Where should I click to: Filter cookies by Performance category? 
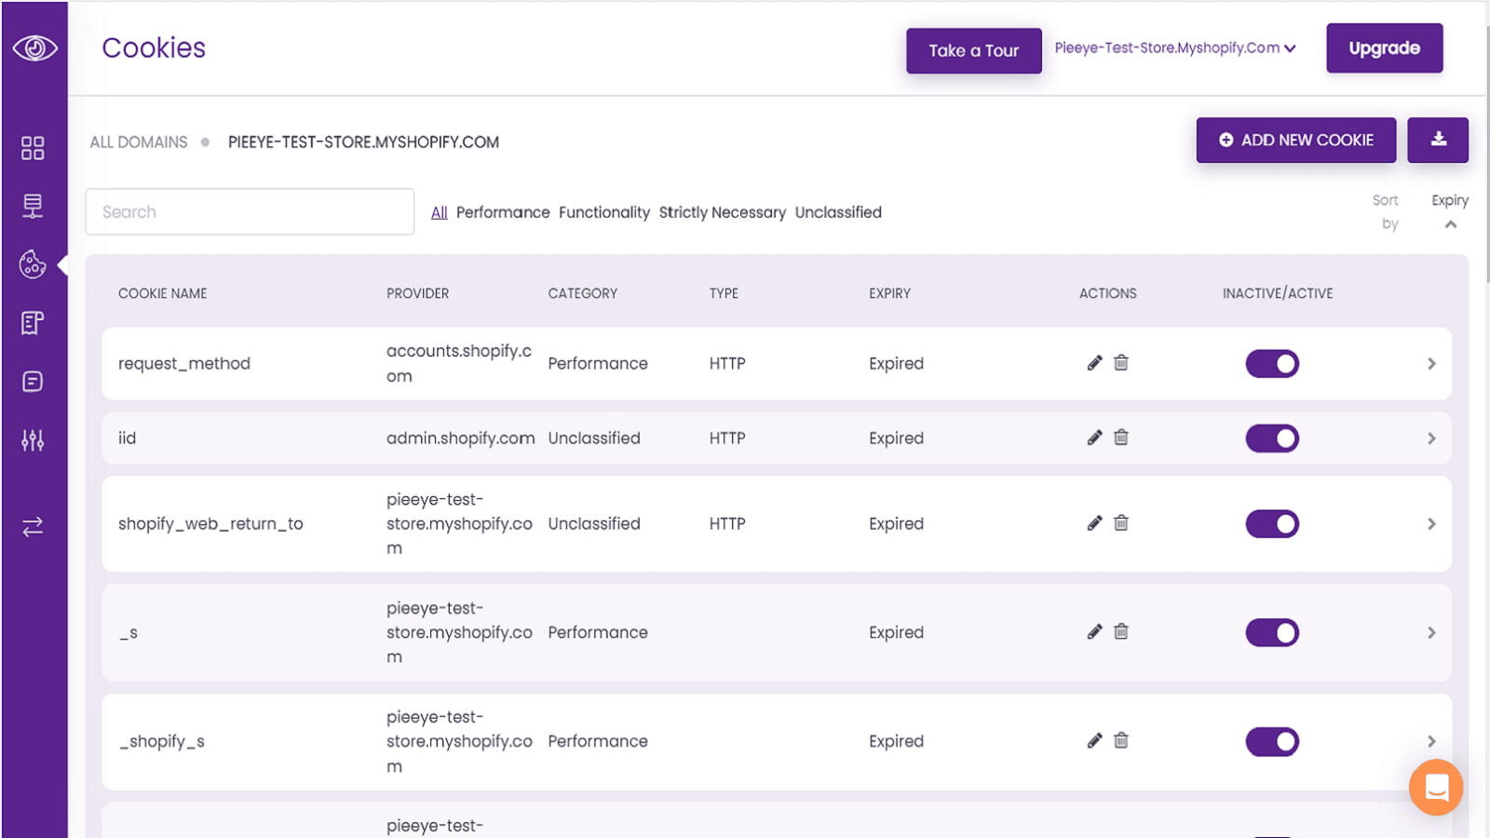pos(503,212)
